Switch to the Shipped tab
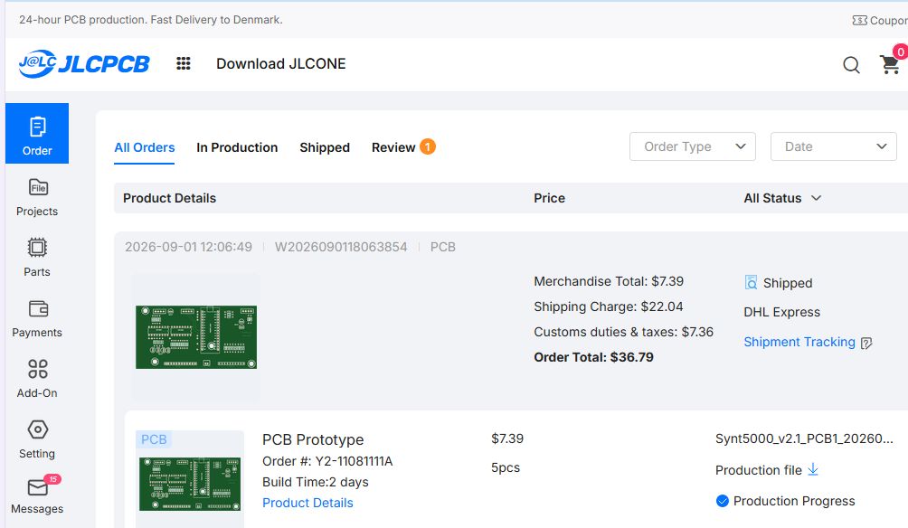This screenshot has width=908, height=528. pyautogui.click(x=325, y=147)
